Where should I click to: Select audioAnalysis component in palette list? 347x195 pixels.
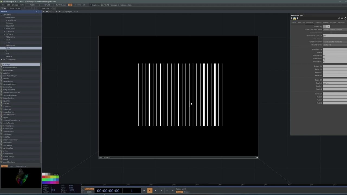[x=8, y=70]
